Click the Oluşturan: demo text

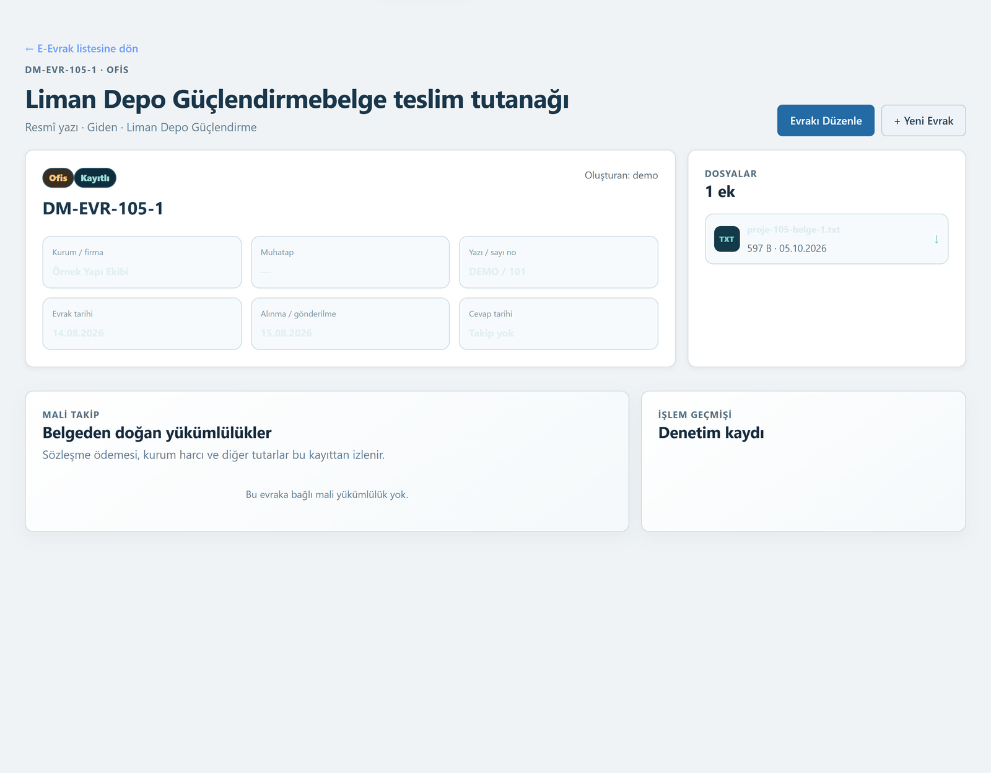pos(621,175)
